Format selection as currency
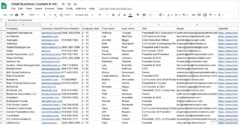239x125 pixels. [44, 15]
